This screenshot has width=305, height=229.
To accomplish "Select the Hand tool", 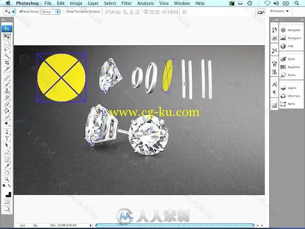I will 7,172.
